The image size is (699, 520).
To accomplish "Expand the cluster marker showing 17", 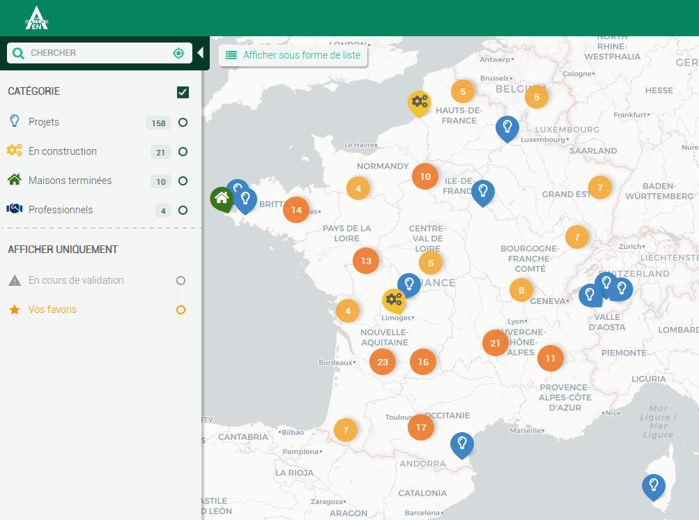I will click(x=421, y=427).
